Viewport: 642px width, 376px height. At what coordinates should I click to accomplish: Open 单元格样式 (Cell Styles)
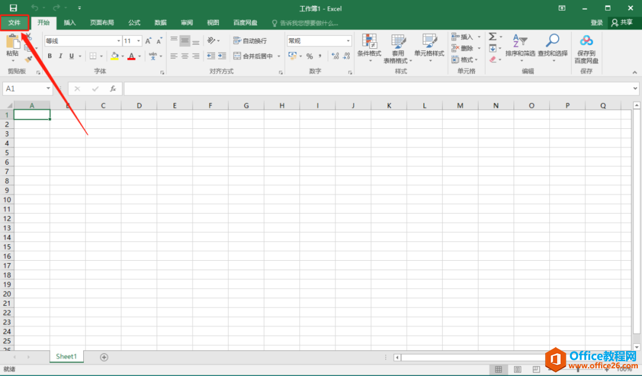429,48
